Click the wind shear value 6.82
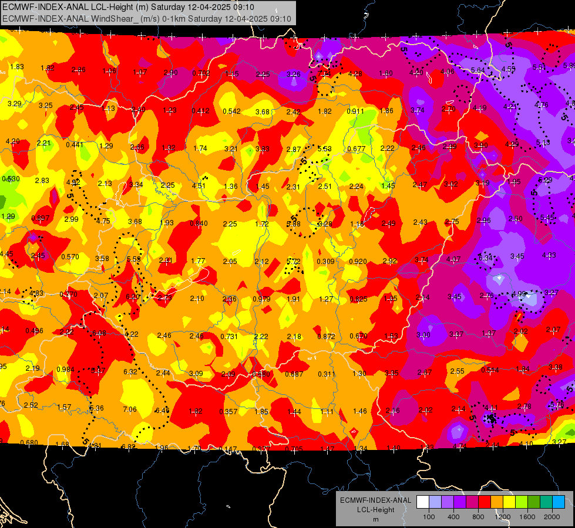Screen dimensions: 575x528 coord(128,446)
